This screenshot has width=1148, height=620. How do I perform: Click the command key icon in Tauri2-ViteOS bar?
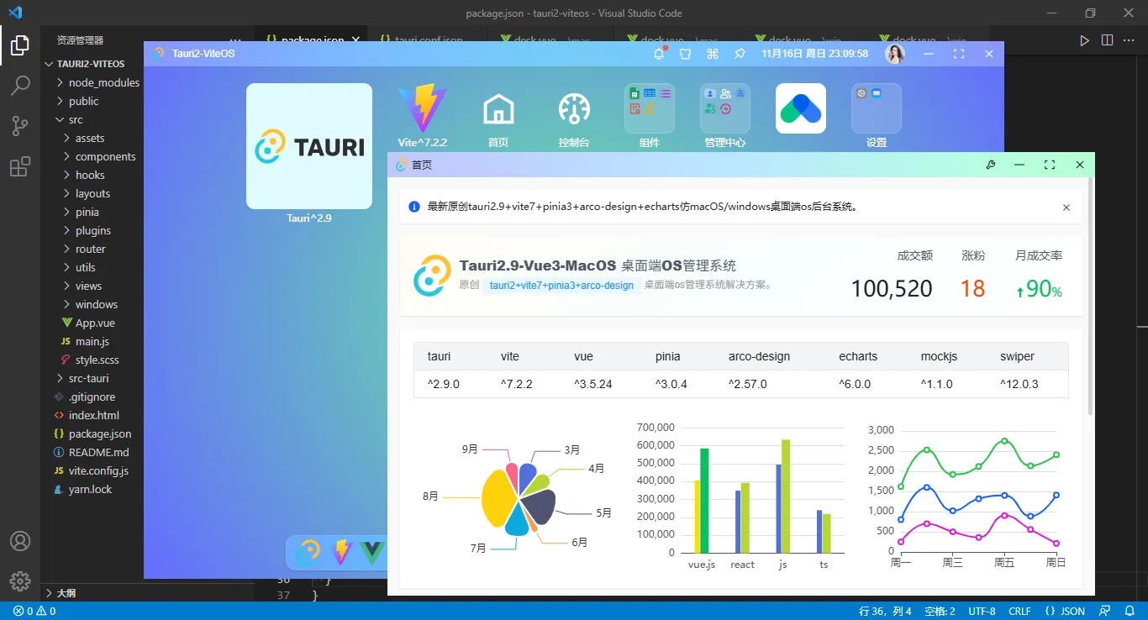click(x=713, y=54)
